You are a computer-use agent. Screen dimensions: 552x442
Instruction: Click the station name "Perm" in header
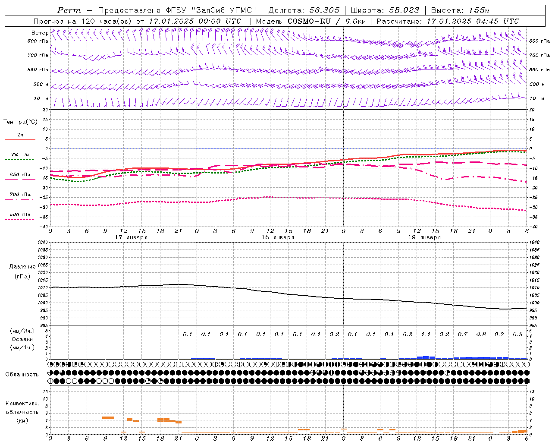69,10
